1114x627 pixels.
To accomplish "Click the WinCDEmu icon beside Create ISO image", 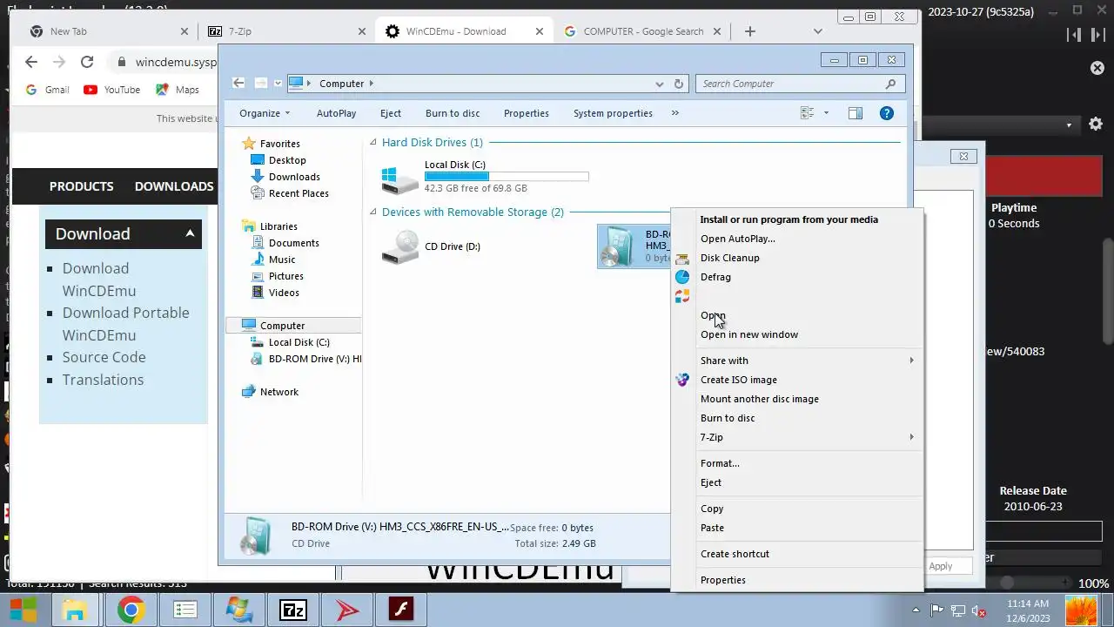I will 682,380.
